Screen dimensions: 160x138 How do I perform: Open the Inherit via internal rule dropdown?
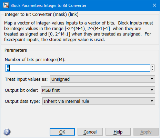(x=99, y=101)
